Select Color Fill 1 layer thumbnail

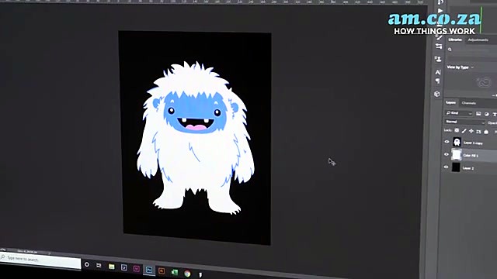(456, 155)
